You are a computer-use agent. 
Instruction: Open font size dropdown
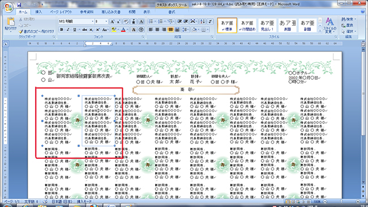[106, 21]
